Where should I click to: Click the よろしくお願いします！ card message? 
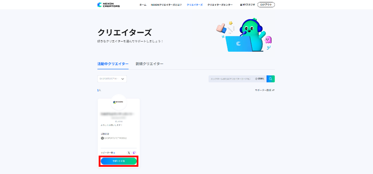point(111,125)
